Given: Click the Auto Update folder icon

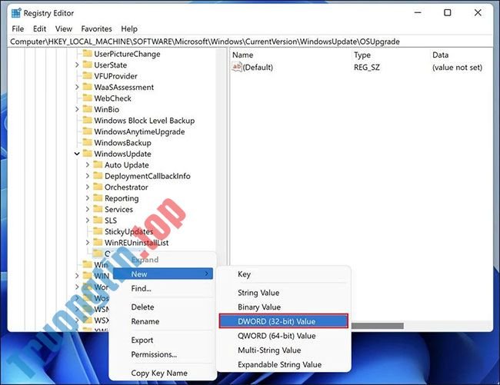Looking at the screenshot, I should tap(98, 164).
